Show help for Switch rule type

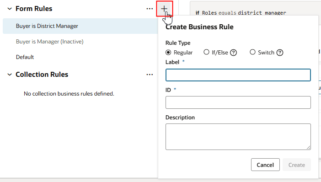tap(280, 53)
